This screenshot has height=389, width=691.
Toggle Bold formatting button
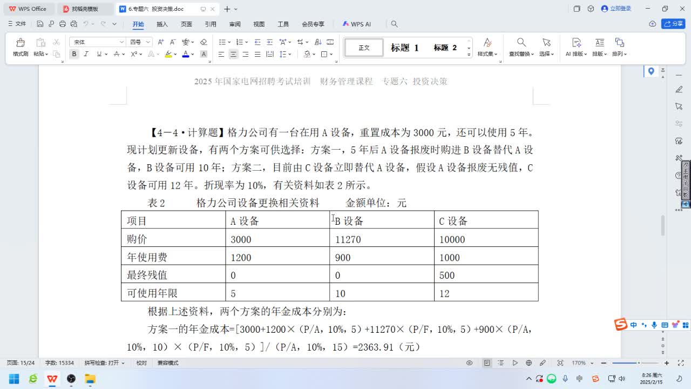(x=74, y=54)
